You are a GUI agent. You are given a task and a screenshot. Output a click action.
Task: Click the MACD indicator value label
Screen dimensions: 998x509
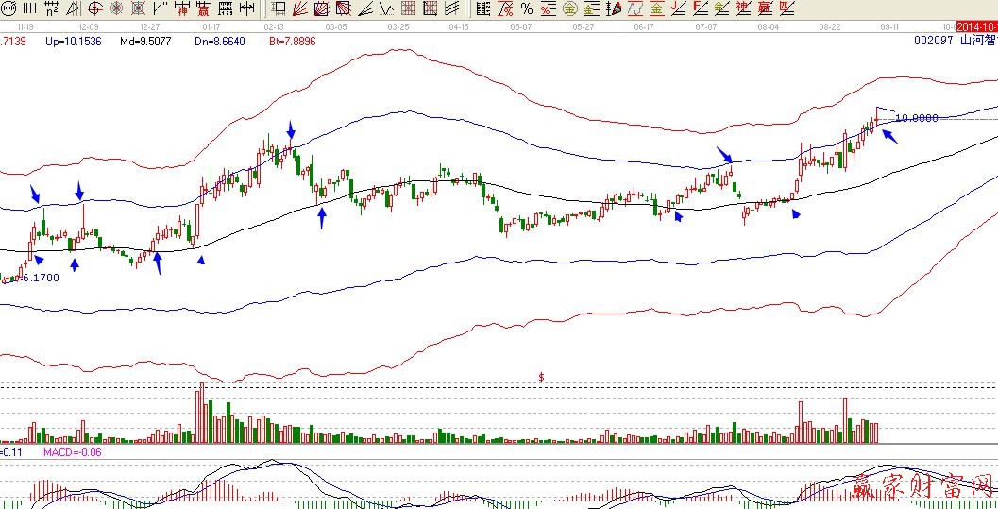tap(73, 452)
